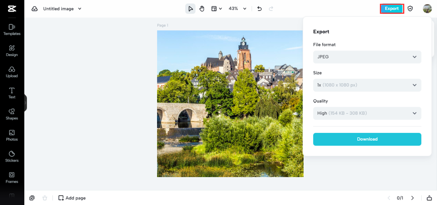Screen dimensions: 437x205
Task: Open the Upload panel
Action: (x=12, y=72)
